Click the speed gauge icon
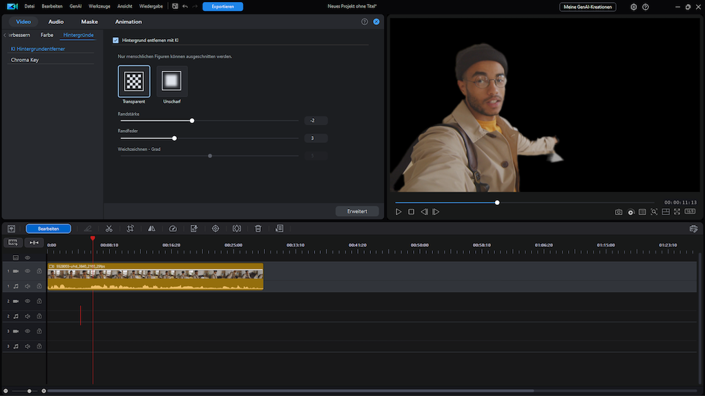This screenshot has height=396, width=705. [x=173, y=228]
